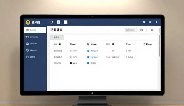Sort by the first table column header

(x=57, y=44)
